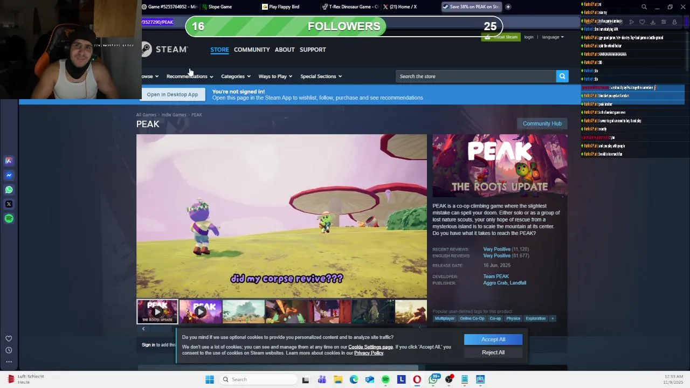Expand the Ways to Play dropdown
690x388 pixels.
(x=275, y=77)
